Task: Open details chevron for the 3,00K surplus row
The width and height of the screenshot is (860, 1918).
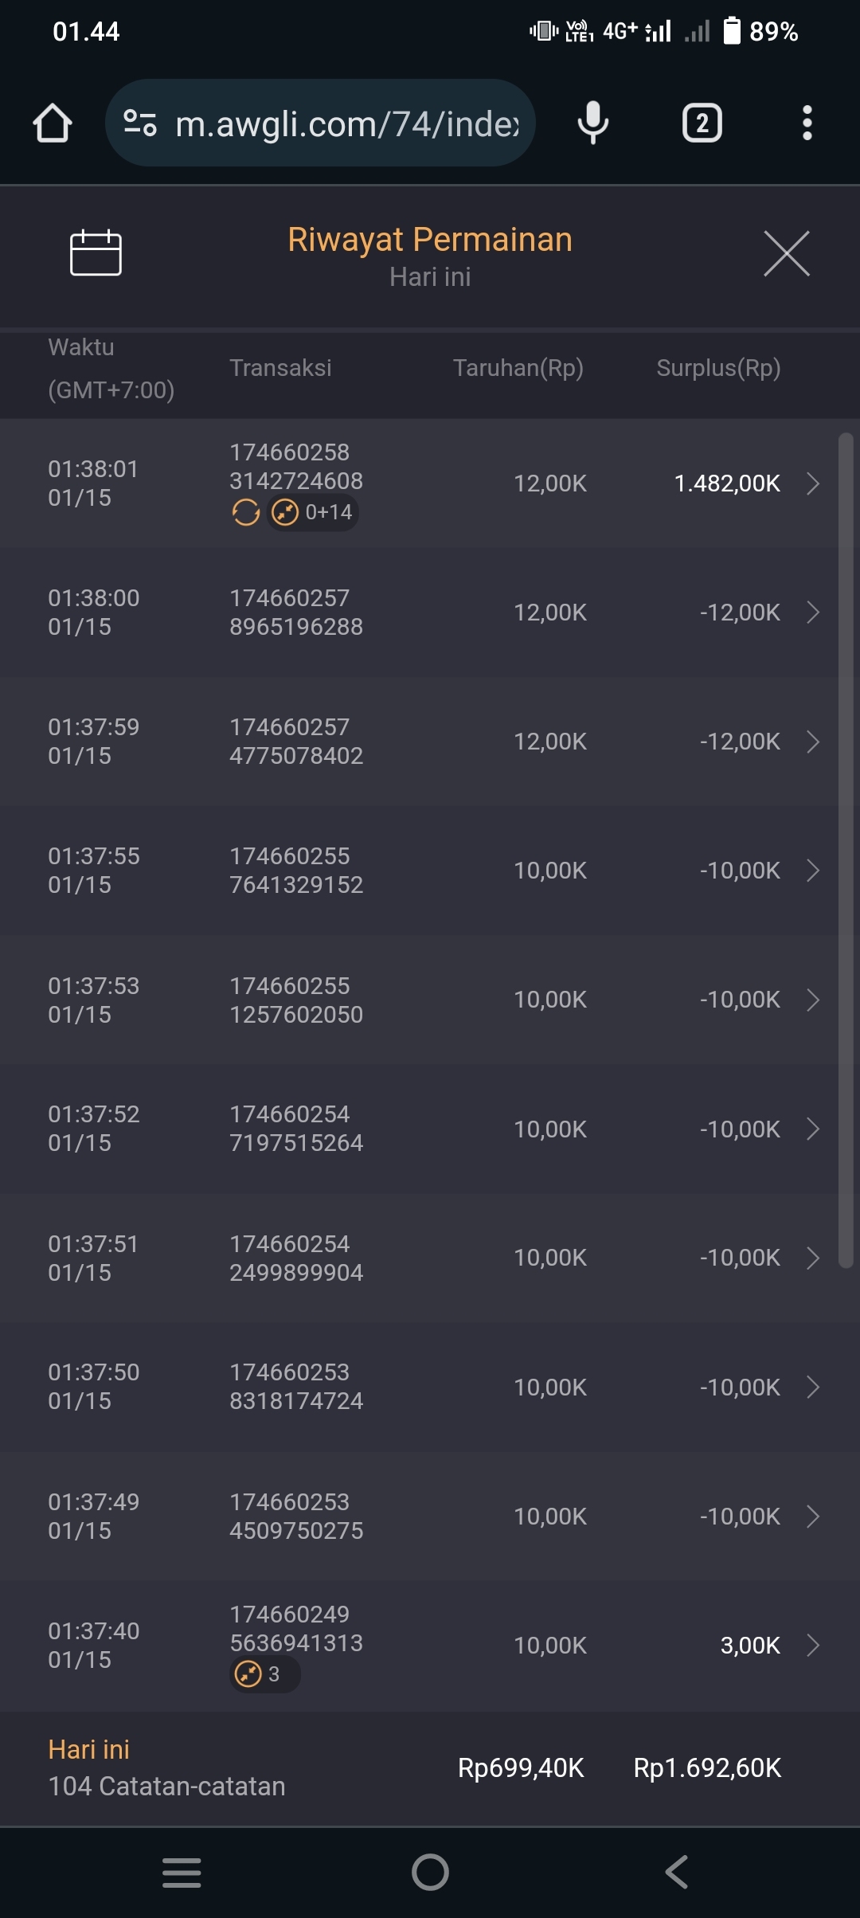Action: (x=813, y=1646)
